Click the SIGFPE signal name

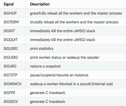tap(9, 93)
